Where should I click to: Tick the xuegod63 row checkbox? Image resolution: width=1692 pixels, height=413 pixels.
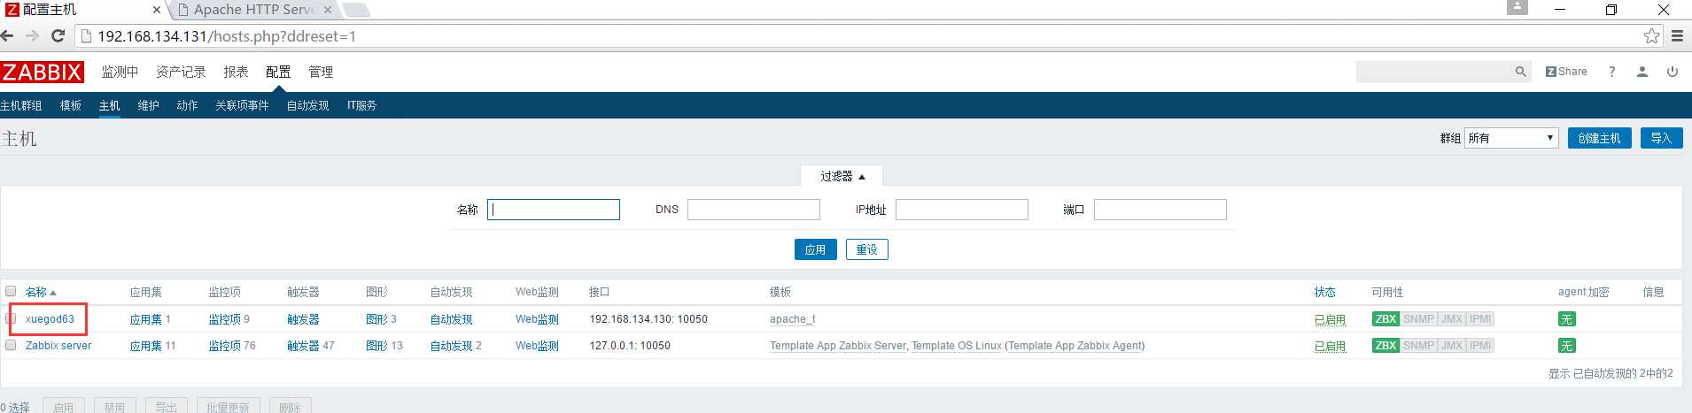11,318
